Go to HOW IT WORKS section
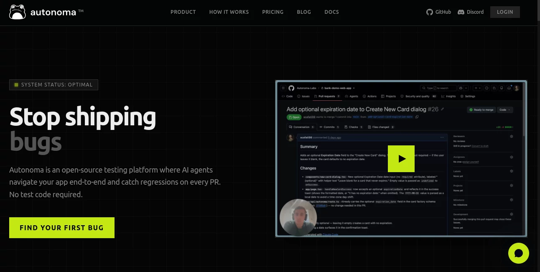Screen dimensions: 540x272 229,12
